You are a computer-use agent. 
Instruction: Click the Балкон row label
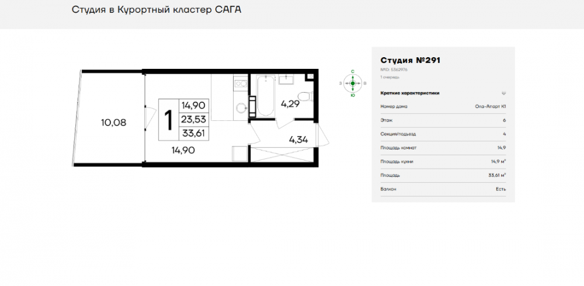[388, 189]
